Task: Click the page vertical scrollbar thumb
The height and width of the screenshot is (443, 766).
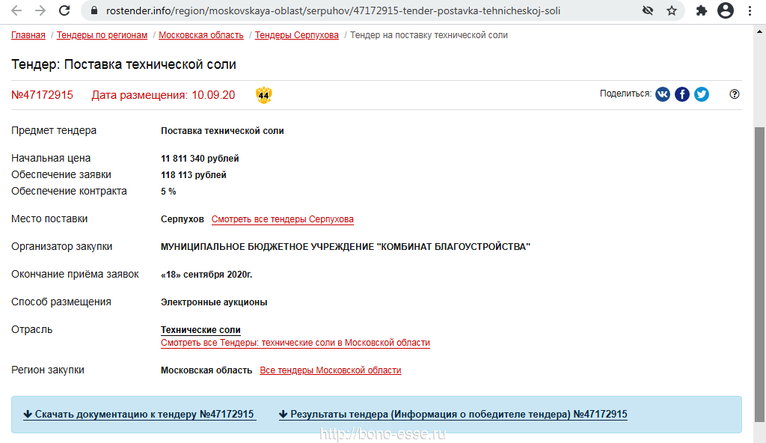Action: (759, 274)
